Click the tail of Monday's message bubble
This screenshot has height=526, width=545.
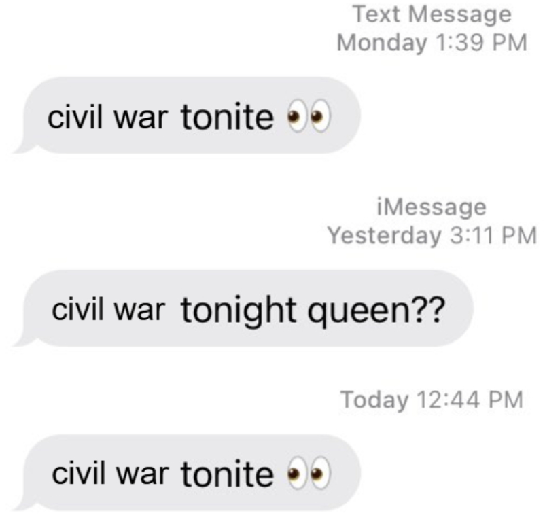[24, 146]
